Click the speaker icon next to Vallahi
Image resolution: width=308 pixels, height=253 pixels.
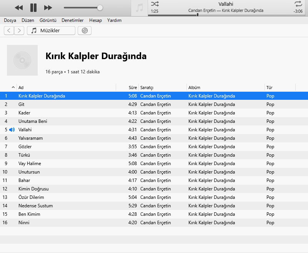tap(12, 130)
